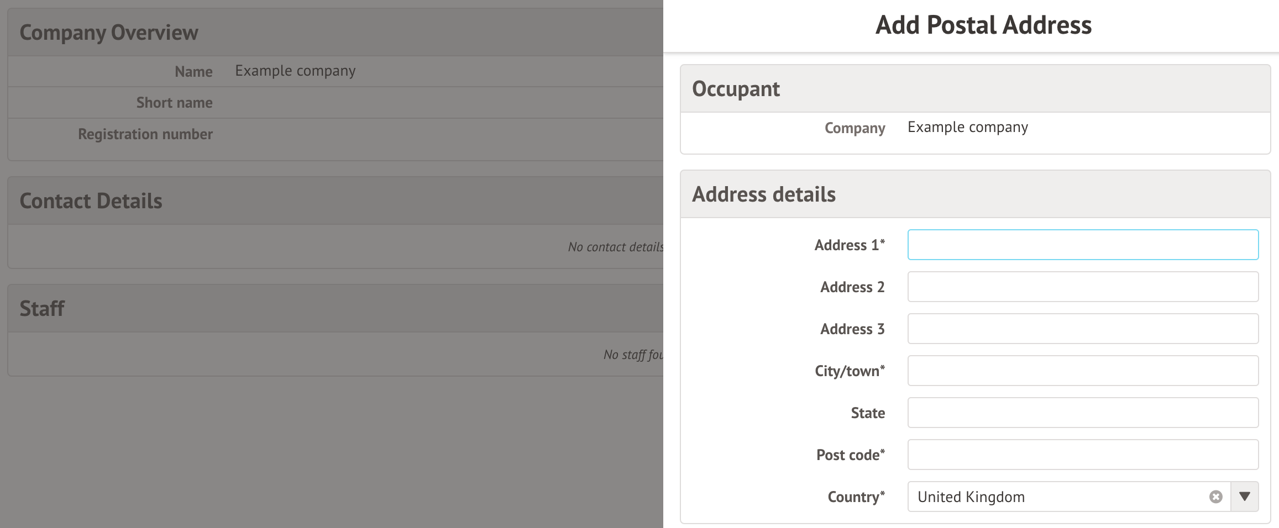The image size is (1279, 528).
Task: Open the Country dropdown arrow
Action: 1245,497
